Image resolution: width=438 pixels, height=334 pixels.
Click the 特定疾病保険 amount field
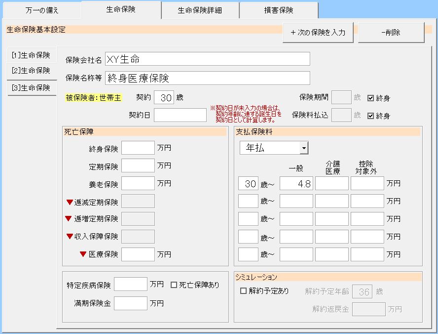pos(130,285)
